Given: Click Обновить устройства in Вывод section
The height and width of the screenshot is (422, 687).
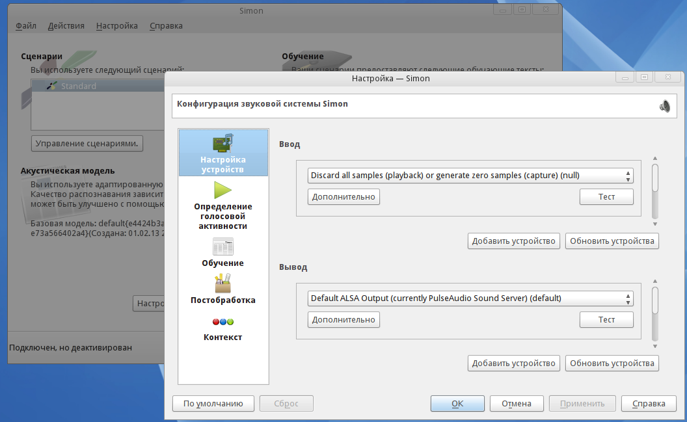Looking at the screenshot, I should point(612,363).
